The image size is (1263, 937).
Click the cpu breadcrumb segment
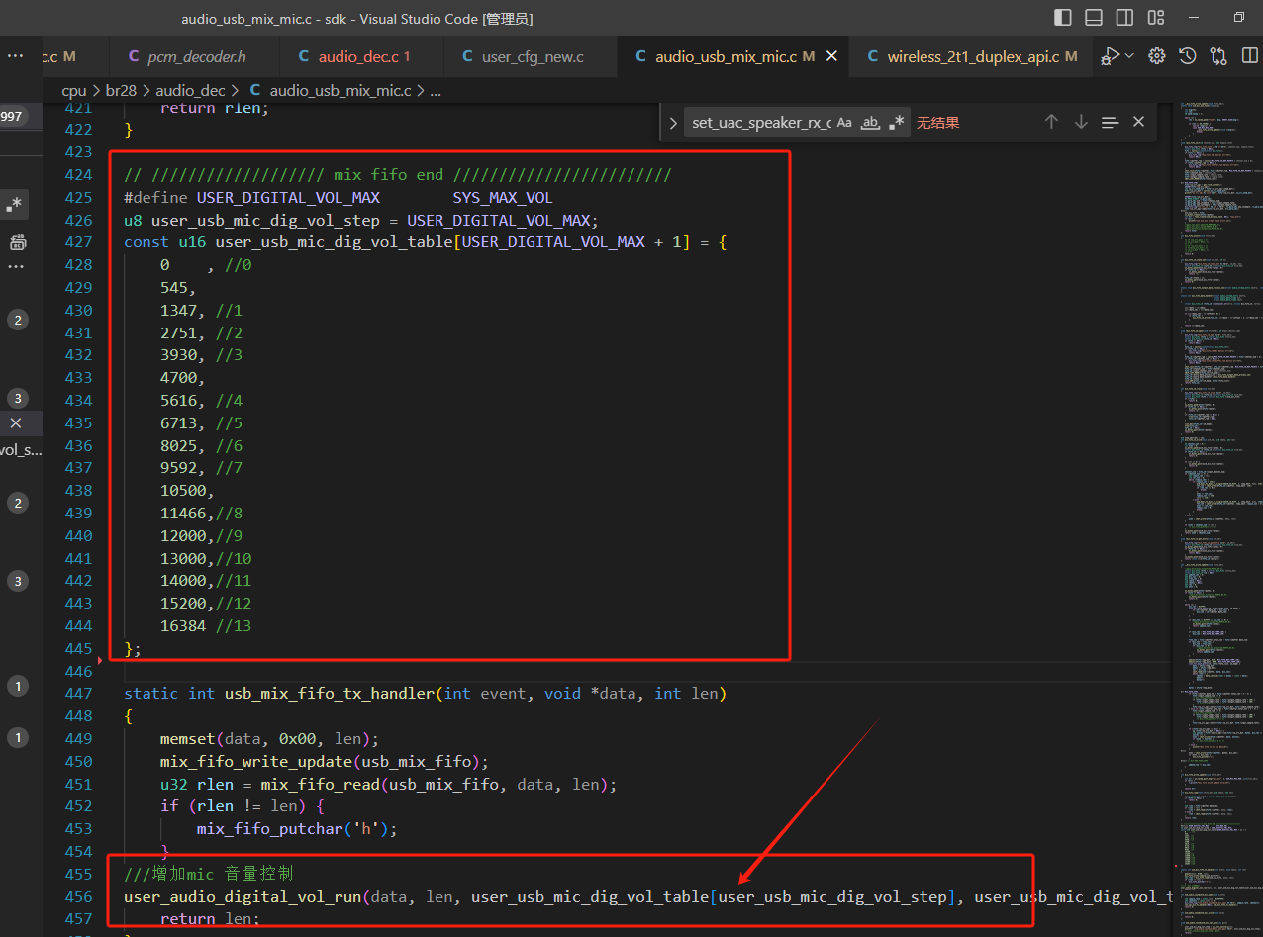[x=74, y=90]
